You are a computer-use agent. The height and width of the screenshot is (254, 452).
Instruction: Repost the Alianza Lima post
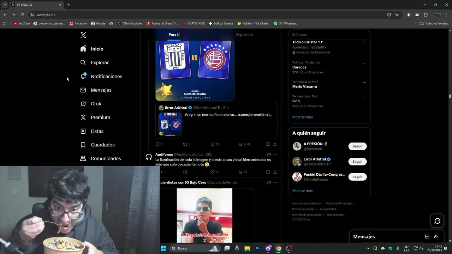186,144
